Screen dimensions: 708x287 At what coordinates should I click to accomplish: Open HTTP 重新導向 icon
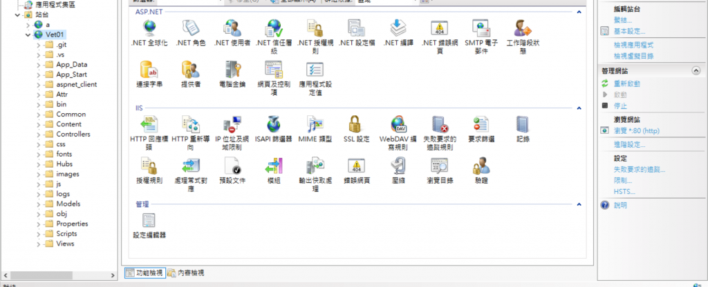[x=191, y=126]
